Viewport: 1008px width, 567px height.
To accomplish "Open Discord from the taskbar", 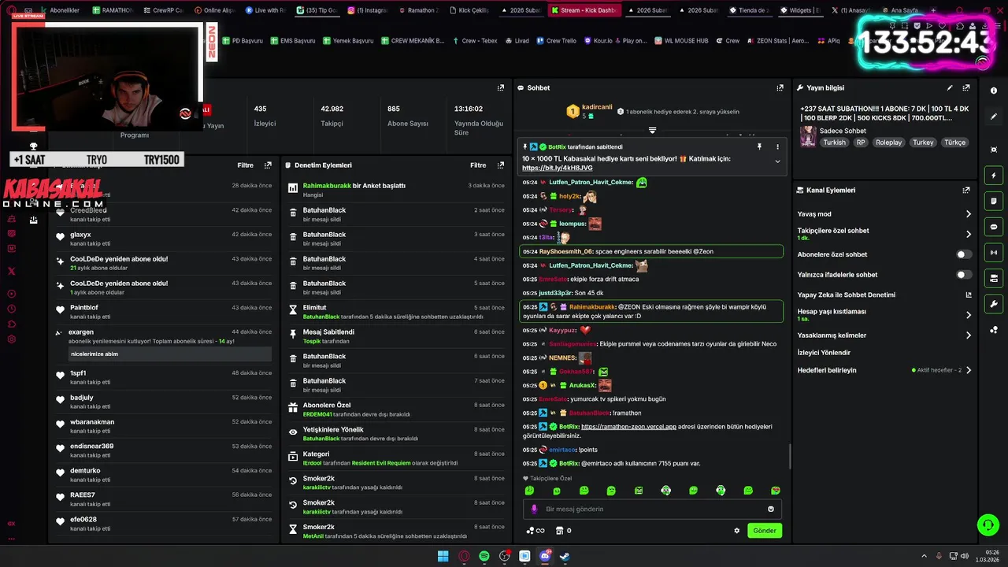I will coord(545,556).
